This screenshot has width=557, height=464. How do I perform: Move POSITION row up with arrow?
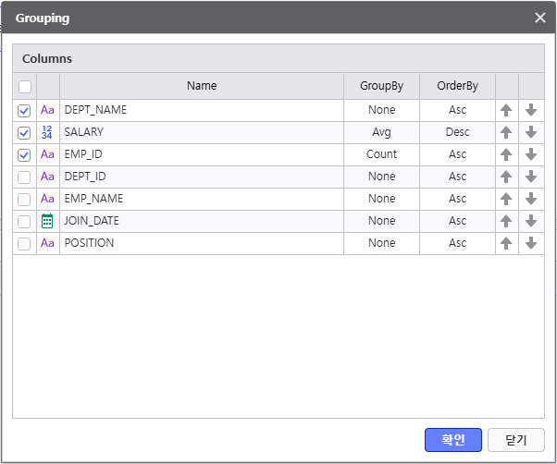pos(506,243)
